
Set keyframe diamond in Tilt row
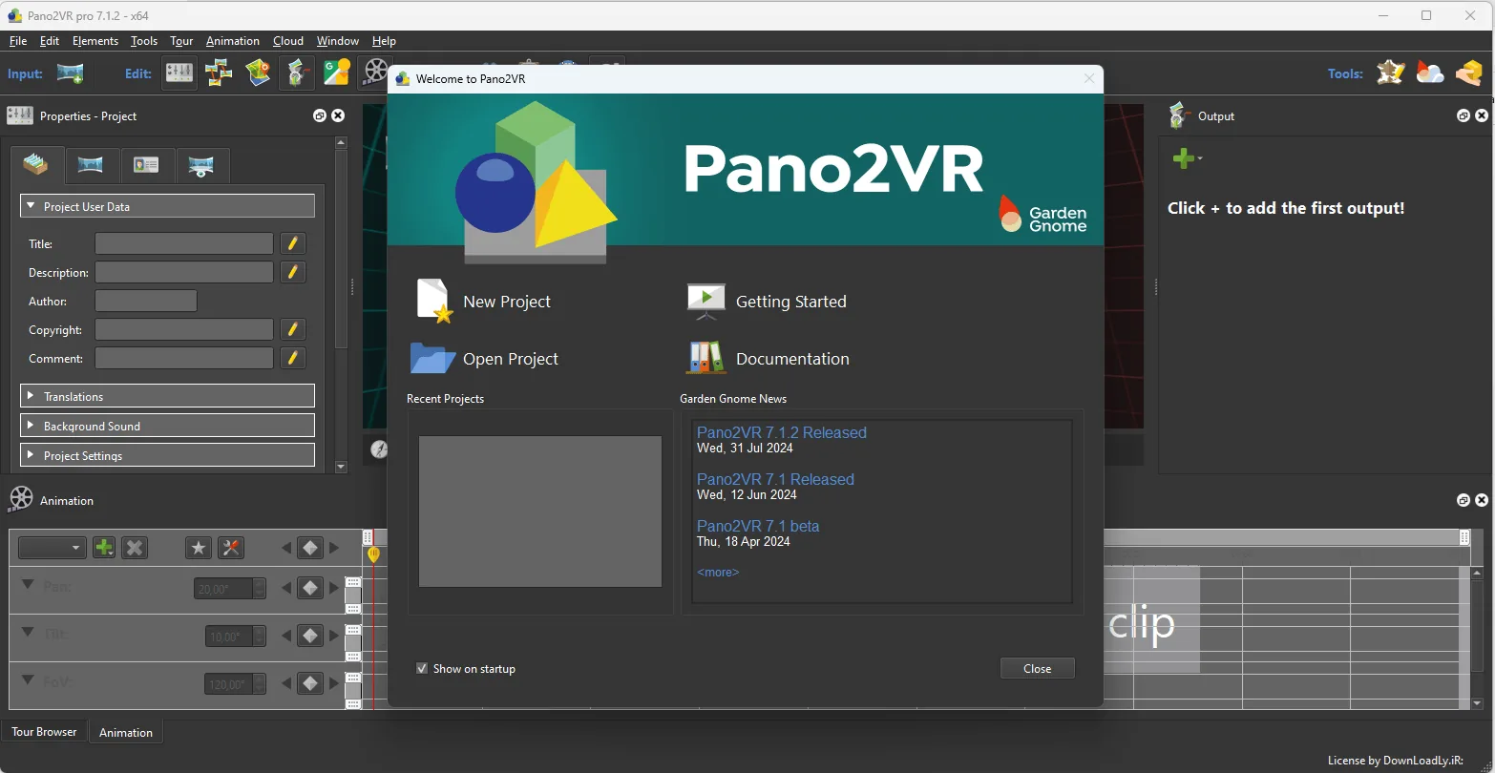point(309,636)
